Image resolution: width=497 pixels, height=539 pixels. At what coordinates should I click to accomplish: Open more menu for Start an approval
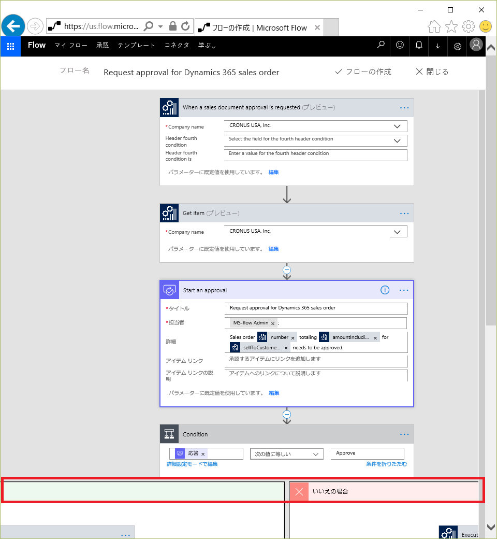pyautogui.click(x=404, y=290)
